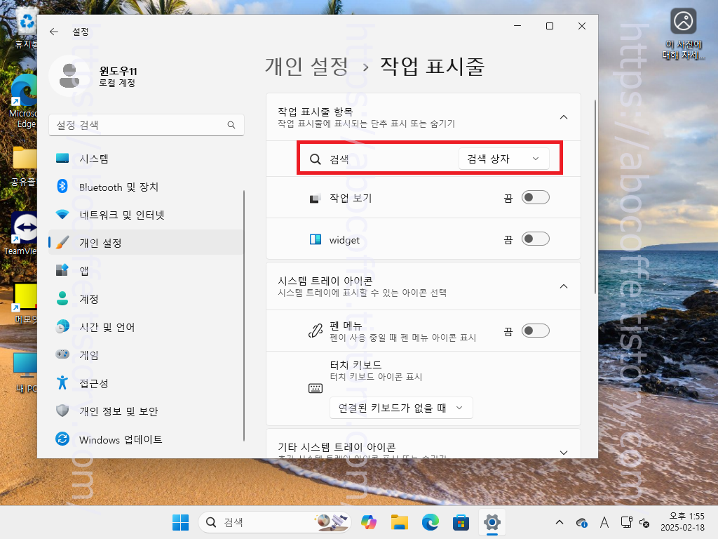Click the OneDrive cloud tray icon
This screenshot has width=718, height=539.
pyautogui.click(x=582, y=522)
